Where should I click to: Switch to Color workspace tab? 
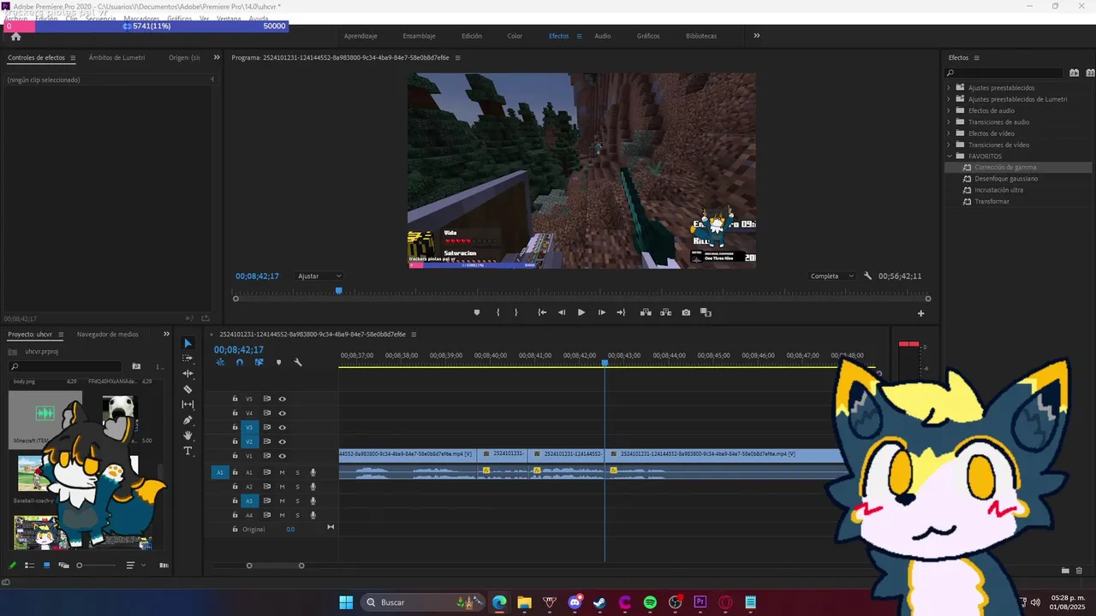515,36
